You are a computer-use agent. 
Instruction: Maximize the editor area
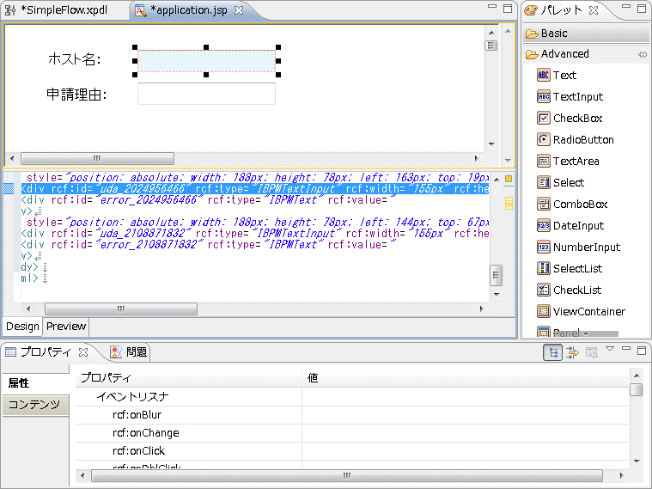[x=508, y=9]
